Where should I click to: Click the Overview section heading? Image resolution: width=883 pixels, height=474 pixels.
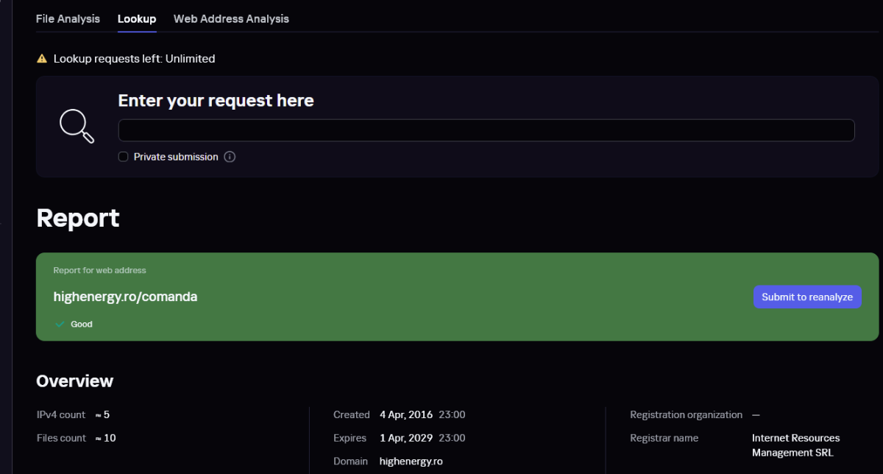[x=74, y=381]
